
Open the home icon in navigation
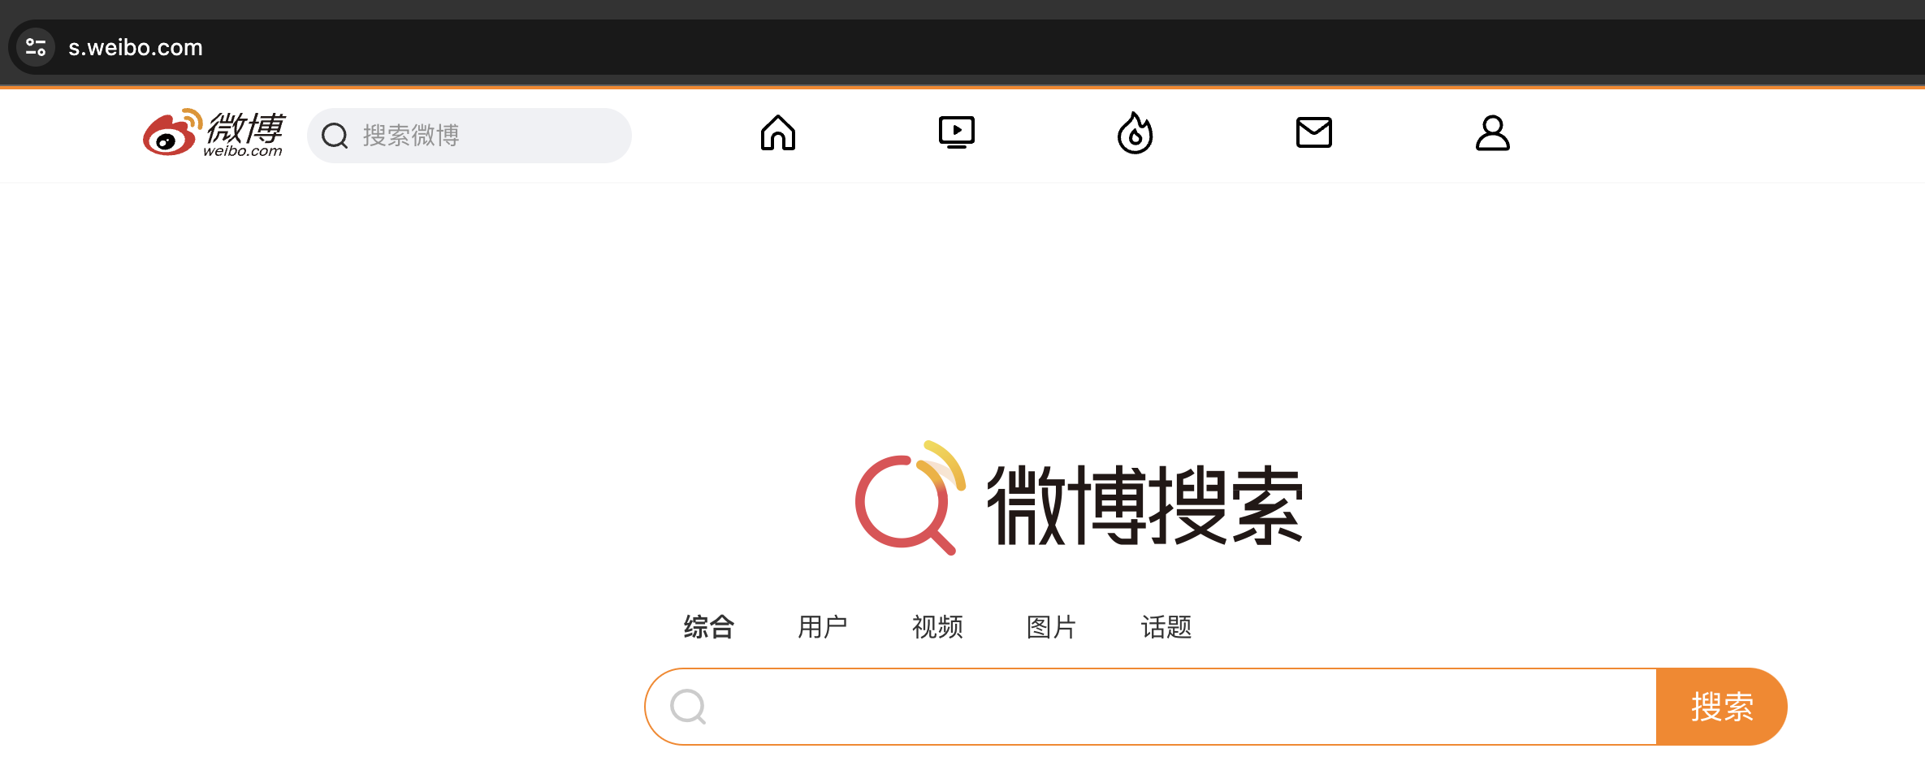(x=777, y=133)
